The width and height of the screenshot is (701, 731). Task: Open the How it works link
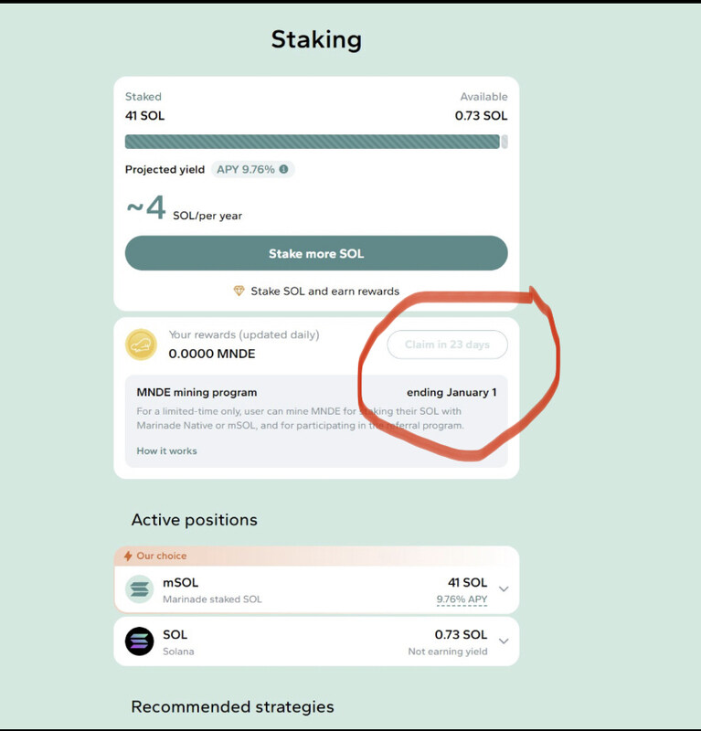[166, 450]
